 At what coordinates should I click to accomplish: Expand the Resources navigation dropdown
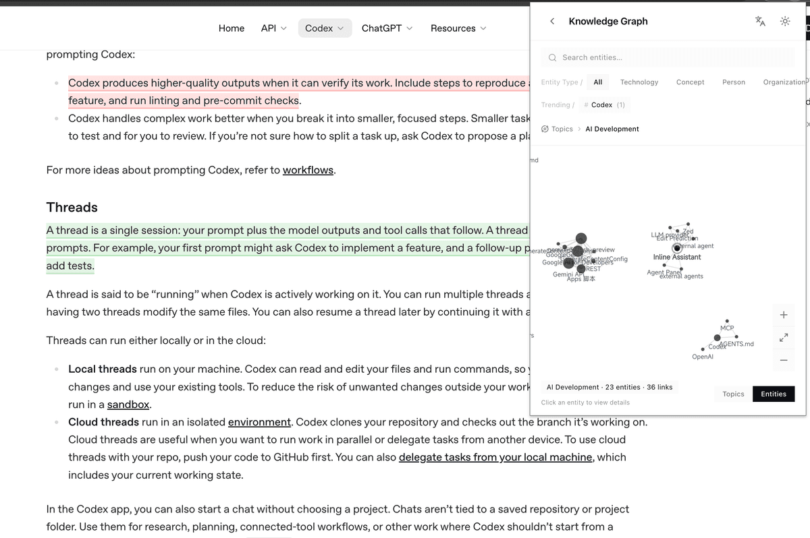click(458, 28)
